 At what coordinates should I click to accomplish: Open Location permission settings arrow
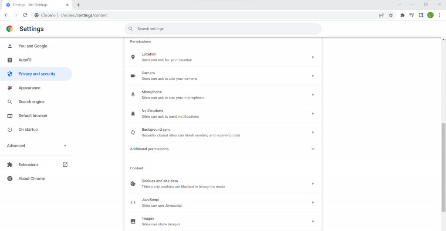313,57
